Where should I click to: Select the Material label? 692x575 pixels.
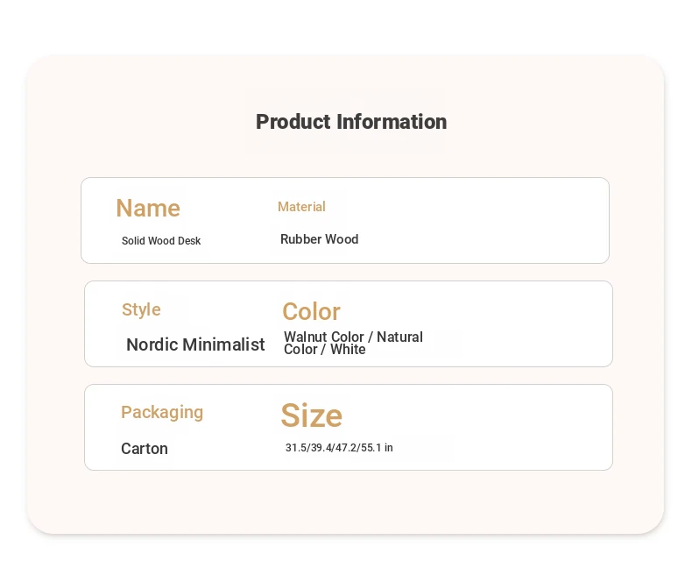tap(301, 207)
